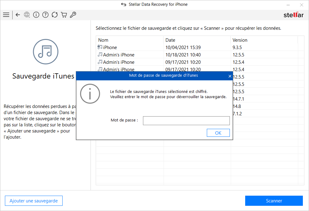Screen dimensions: 309x211
Task: Click version cell 14.7.1
Action: [x=238, y=99]
